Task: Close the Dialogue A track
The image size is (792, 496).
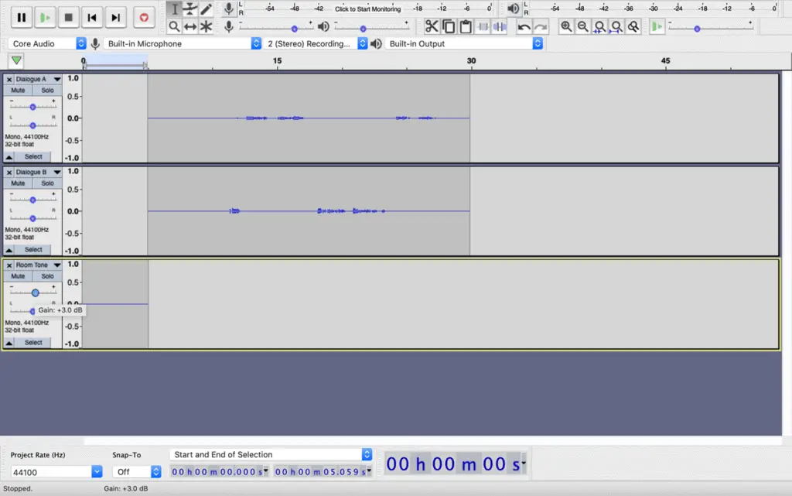Action: 9,79
